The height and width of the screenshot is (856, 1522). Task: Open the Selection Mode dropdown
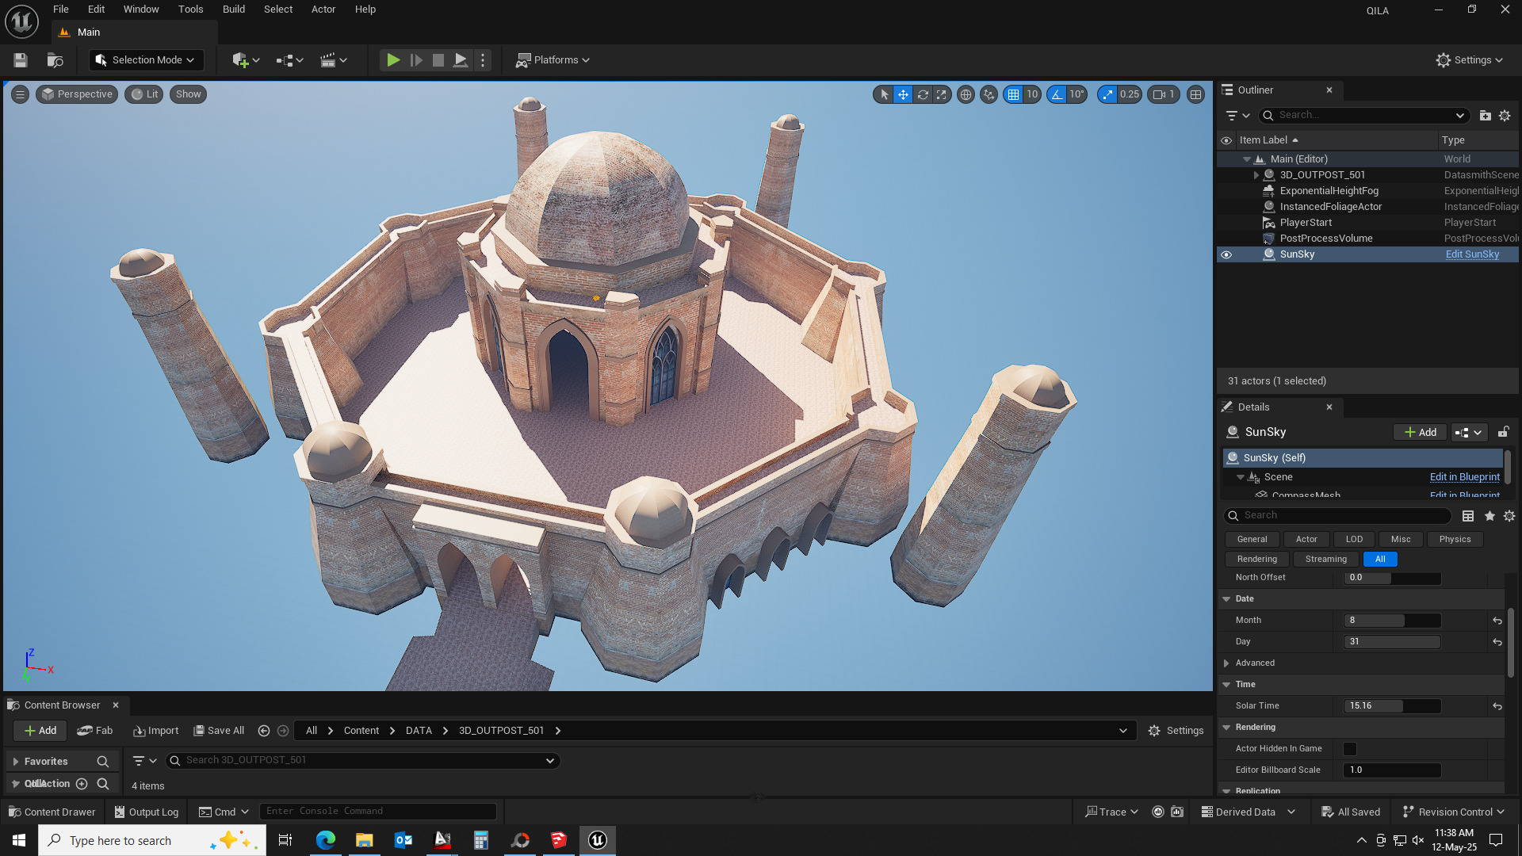click(146, 60)
